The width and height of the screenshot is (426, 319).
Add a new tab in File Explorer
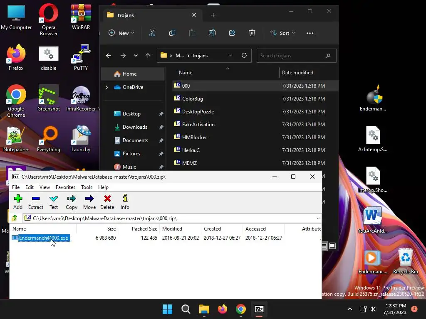tap(213, 15)
